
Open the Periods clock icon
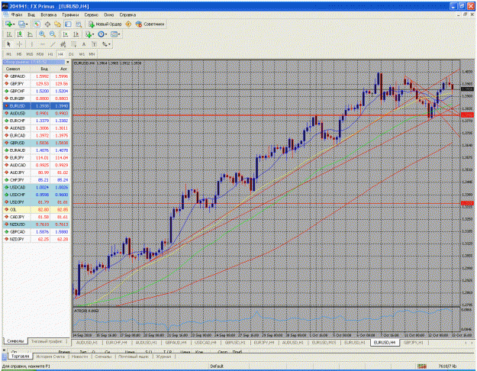click(x=101, y=34)
